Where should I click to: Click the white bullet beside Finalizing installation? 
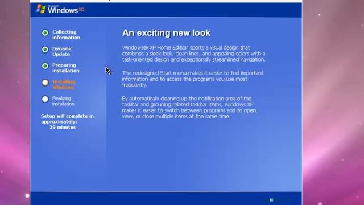point(45,99)
